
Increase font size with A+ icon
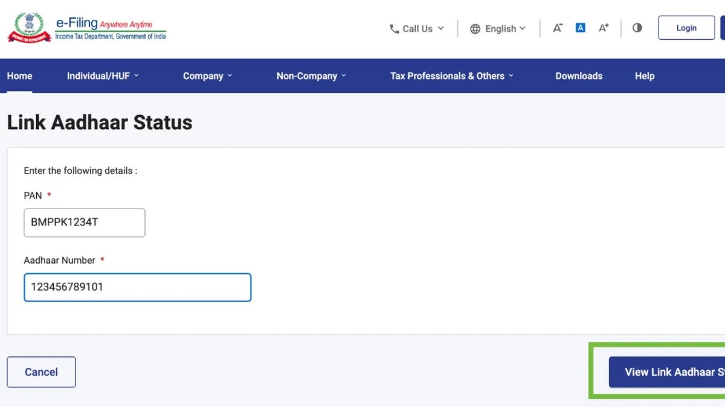[604, 28]
